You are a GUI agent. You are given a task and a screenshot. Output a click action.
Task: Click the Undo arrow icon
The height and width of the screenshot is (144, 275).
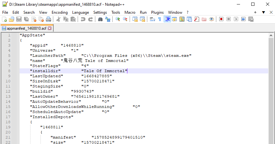point(83,19)
